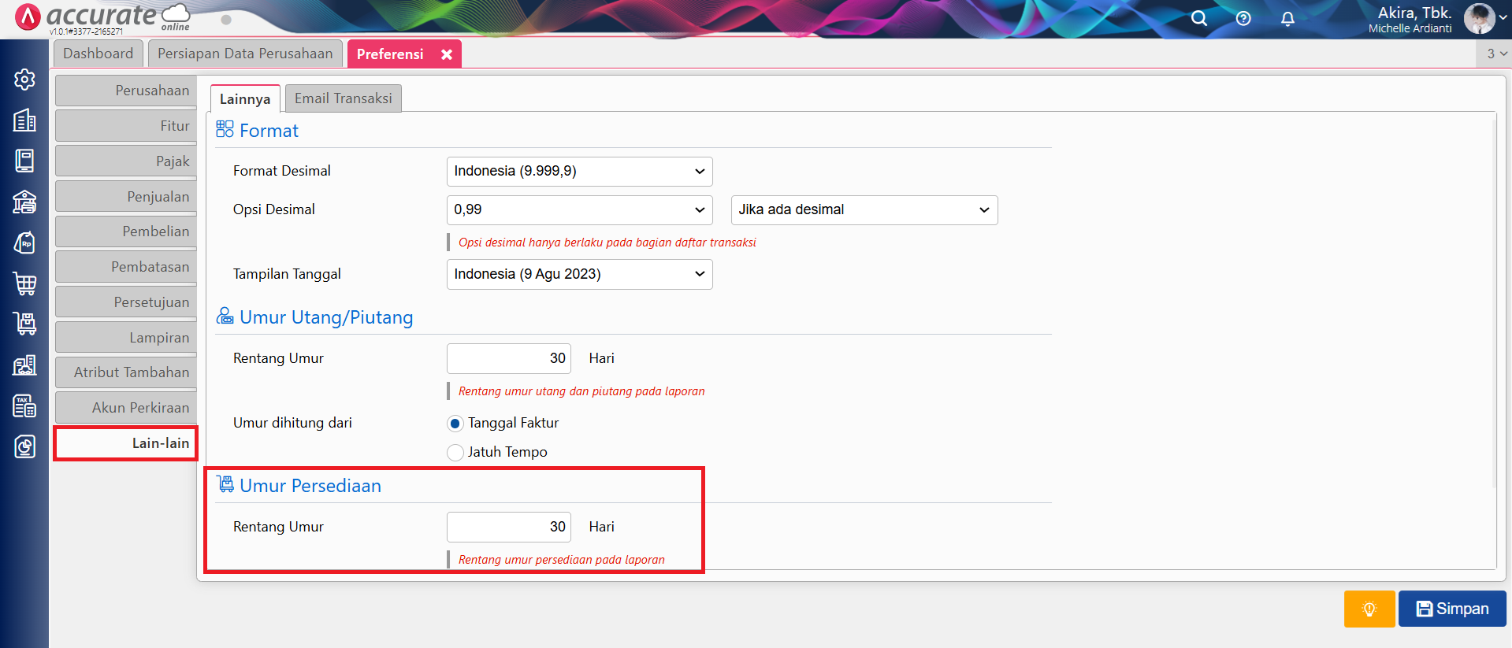
Task: Click the orange lightbulb tips button
Action: tap(1369, 609)
